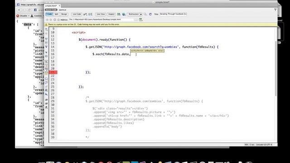Switch to Design view
Viewport: 290px width, 163px height.
[x=64, y=14]
